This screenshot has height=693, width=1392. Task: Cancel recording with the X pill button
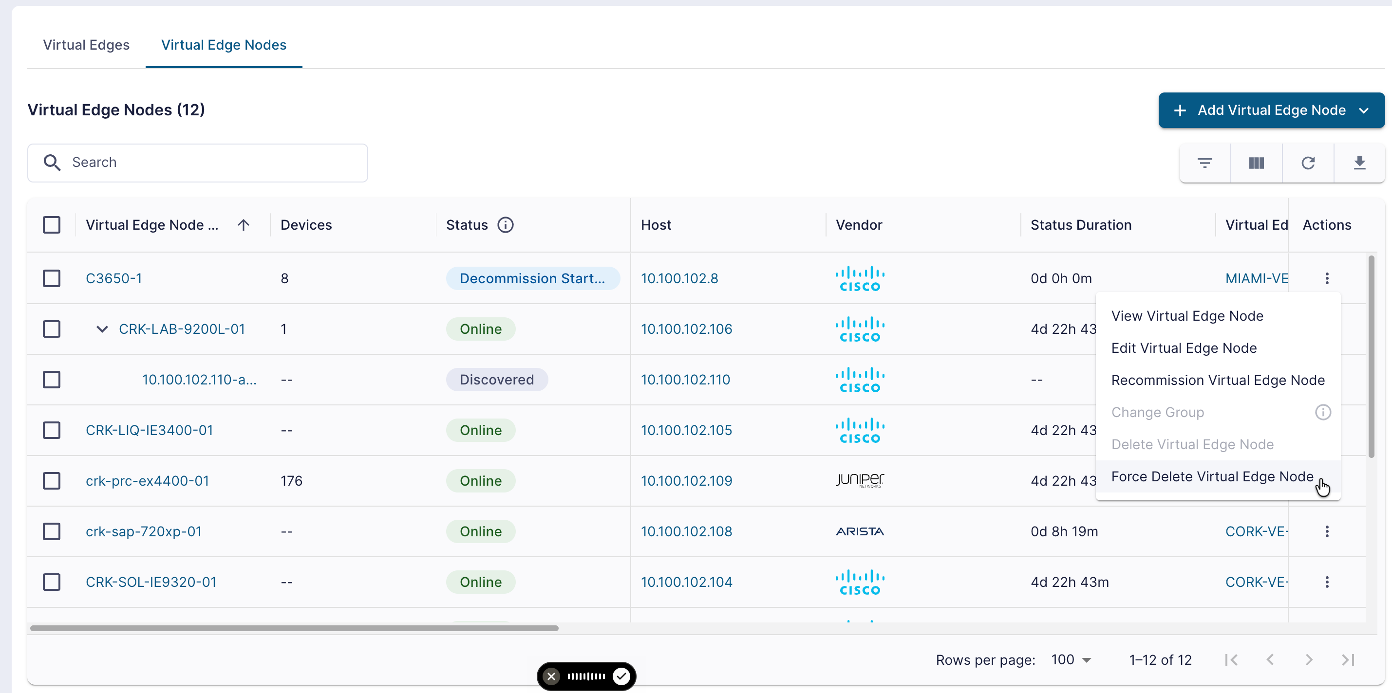point(551,676)
